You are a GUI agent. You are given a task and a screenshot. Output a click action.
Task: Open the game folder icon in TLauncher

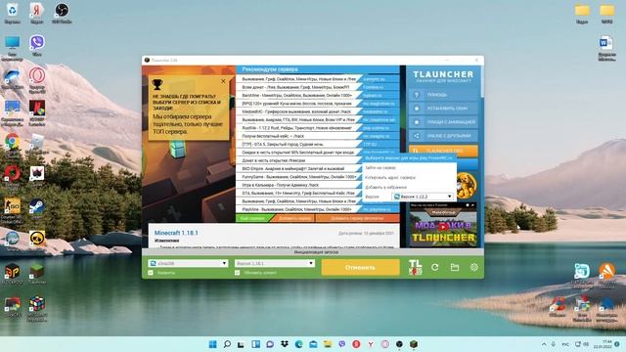pyautogui.click(x=455, y=267)
